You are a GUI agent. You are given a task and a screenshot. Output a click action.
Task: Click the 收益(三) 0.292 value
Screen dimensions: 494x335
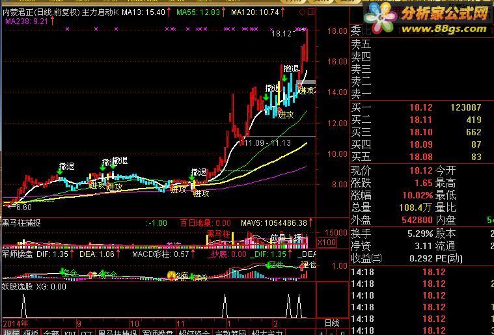422,258
